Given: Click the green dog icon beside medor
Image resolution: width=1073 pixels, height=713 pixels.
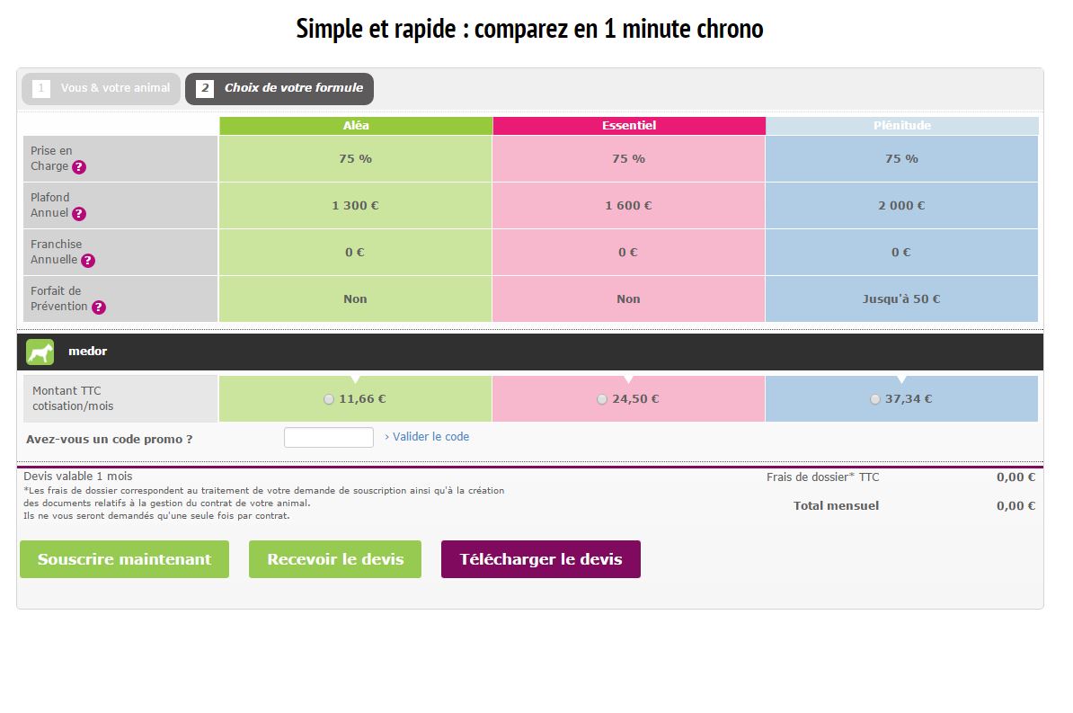Looking at the screenshot, I should pos(40,352).
